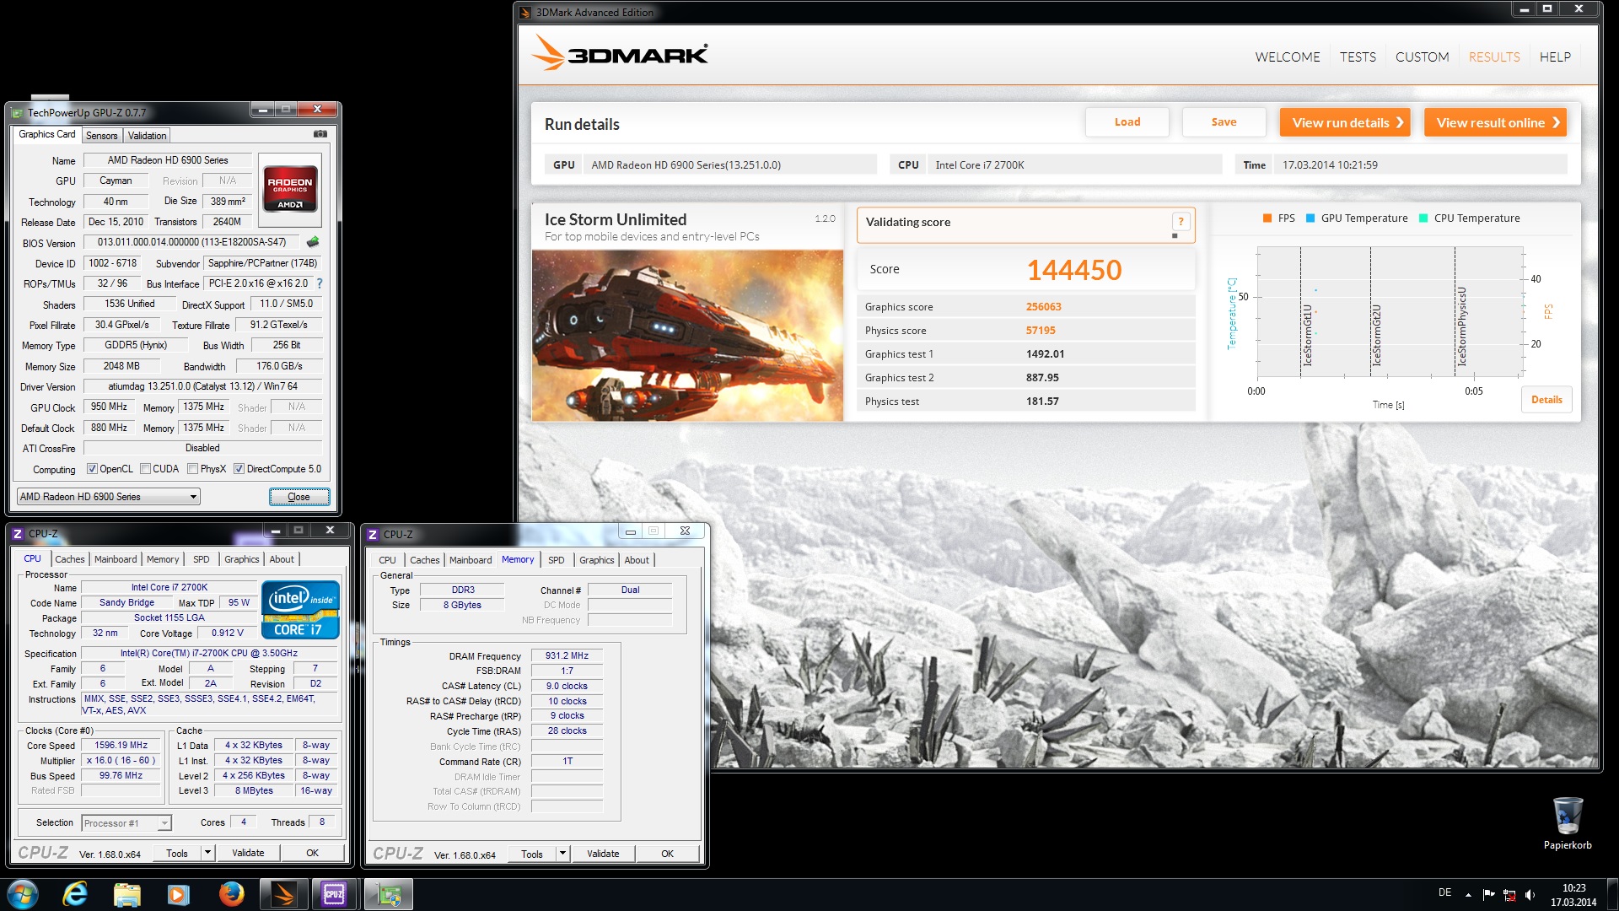Click Close button in GPU-Z
This screenshot has height=911, width=1619.
click(299, 496)
